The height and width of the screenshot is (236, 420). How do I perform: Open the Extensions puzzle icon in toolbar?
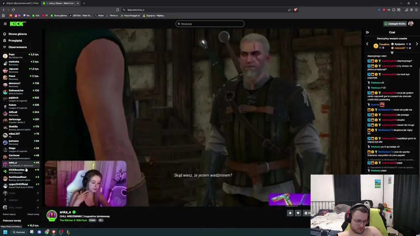[394, 10]
